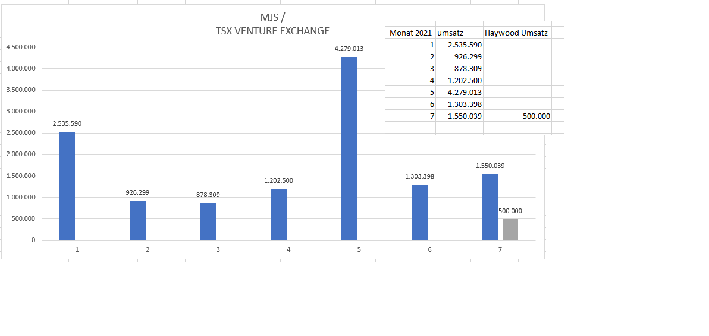Click y-axis label 3.000.000
This screenshot has height=336, width=709.
(21, 112)
